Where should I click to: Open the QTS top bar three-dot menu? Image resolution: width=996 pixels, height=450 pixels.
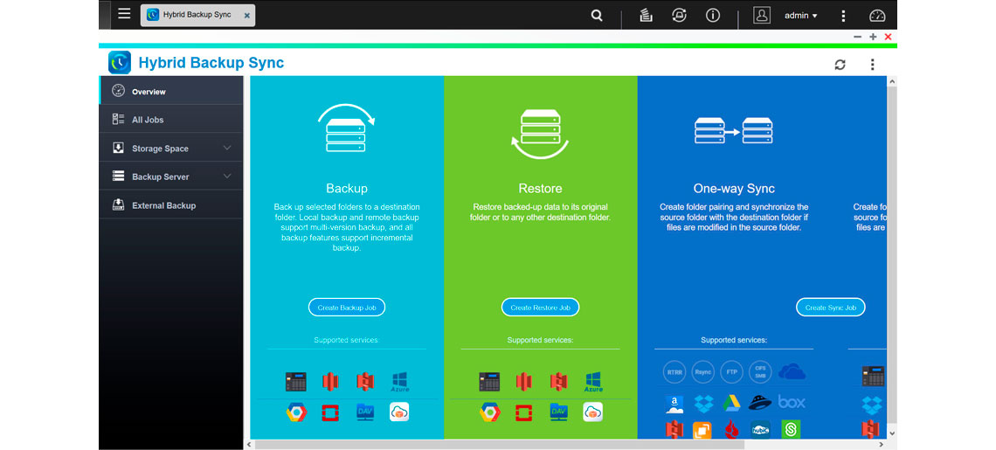843,16
